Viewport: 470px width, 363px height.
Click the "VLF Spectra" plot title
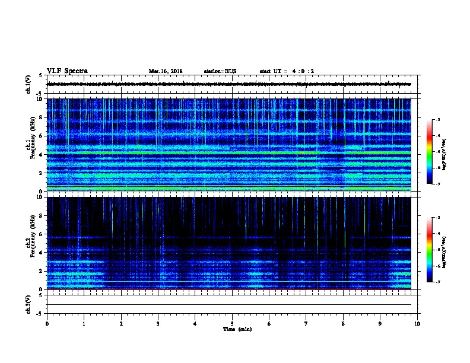[67, 71]
